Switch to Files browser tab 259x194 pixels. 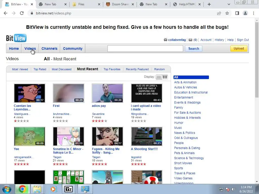[x=86, y=4]
